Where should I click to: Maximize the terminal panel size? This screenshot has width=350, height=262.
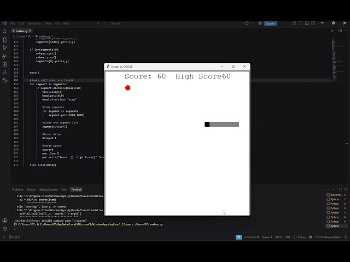pos(340,189)
